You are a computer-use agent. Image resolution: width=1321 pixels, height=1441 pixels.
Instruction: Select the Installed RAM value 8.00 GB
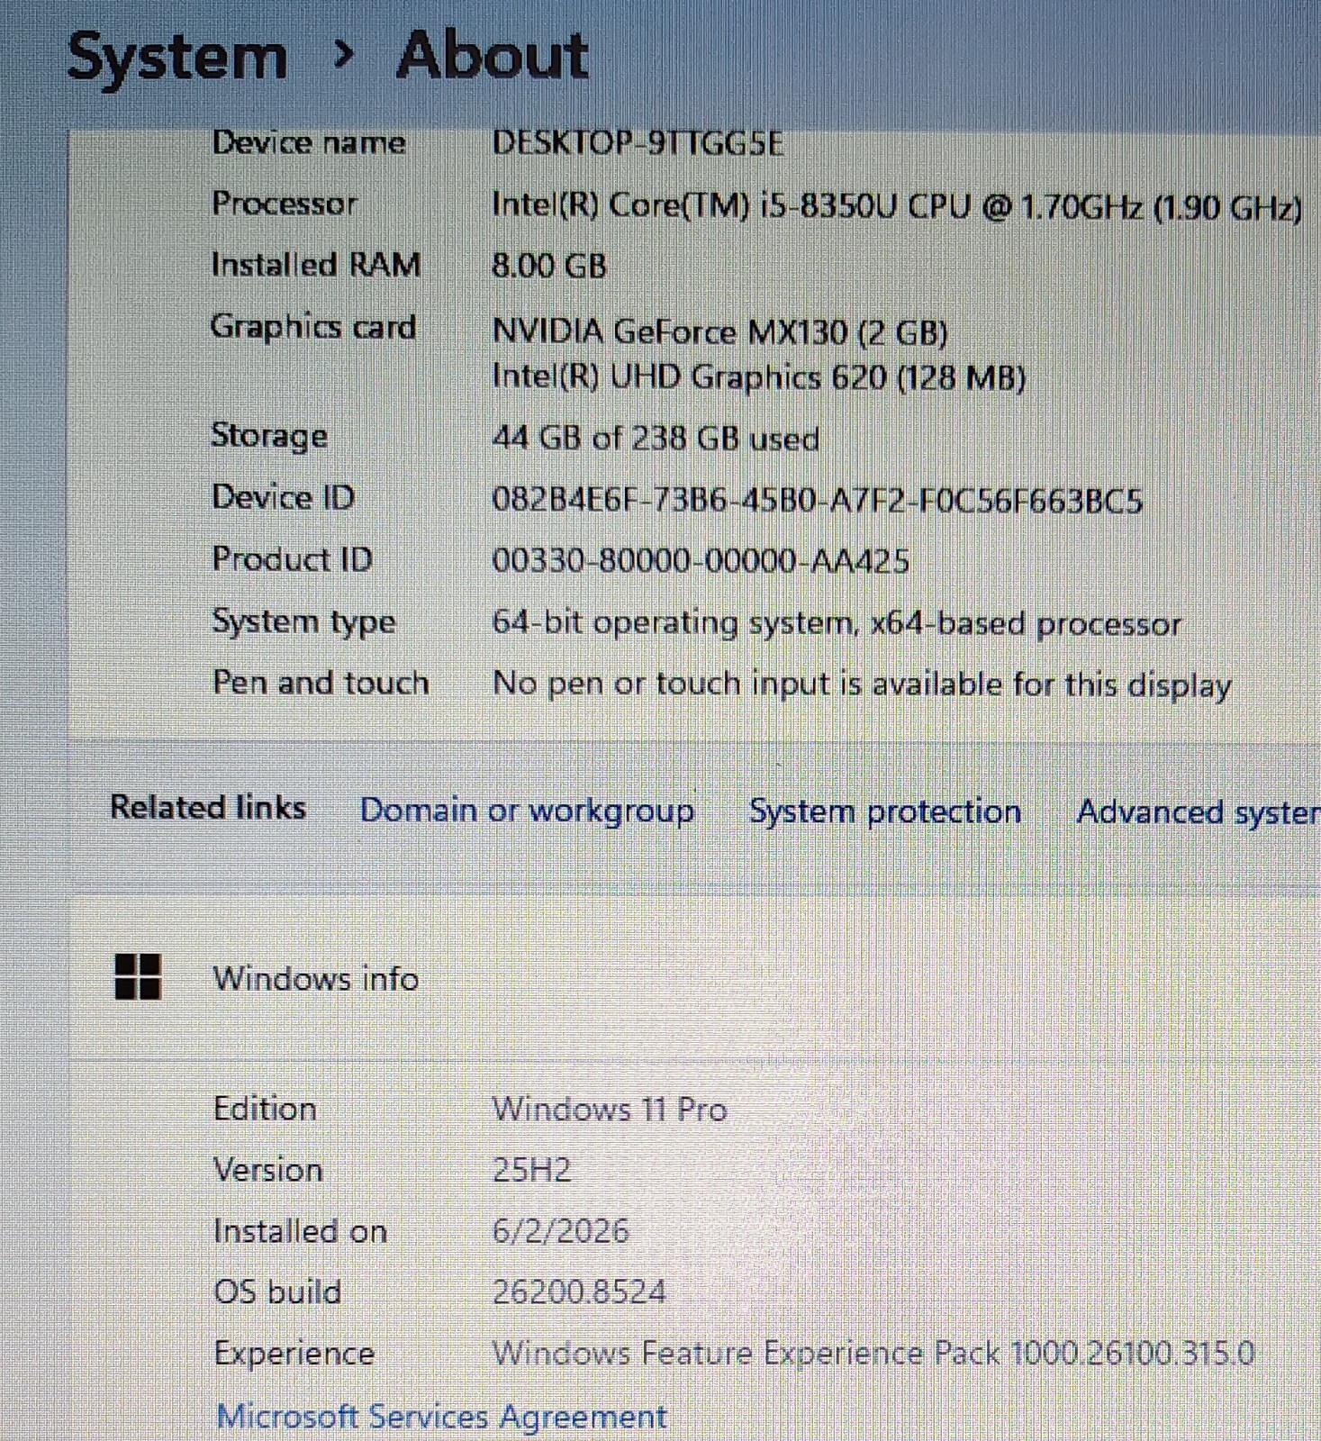(x=549, y=266)
